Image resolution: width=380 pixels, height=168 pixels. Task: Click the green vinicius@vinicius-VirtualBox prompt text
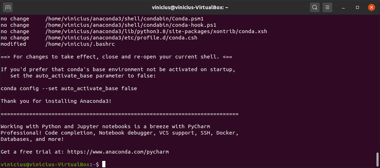click(x=45, y=164)
